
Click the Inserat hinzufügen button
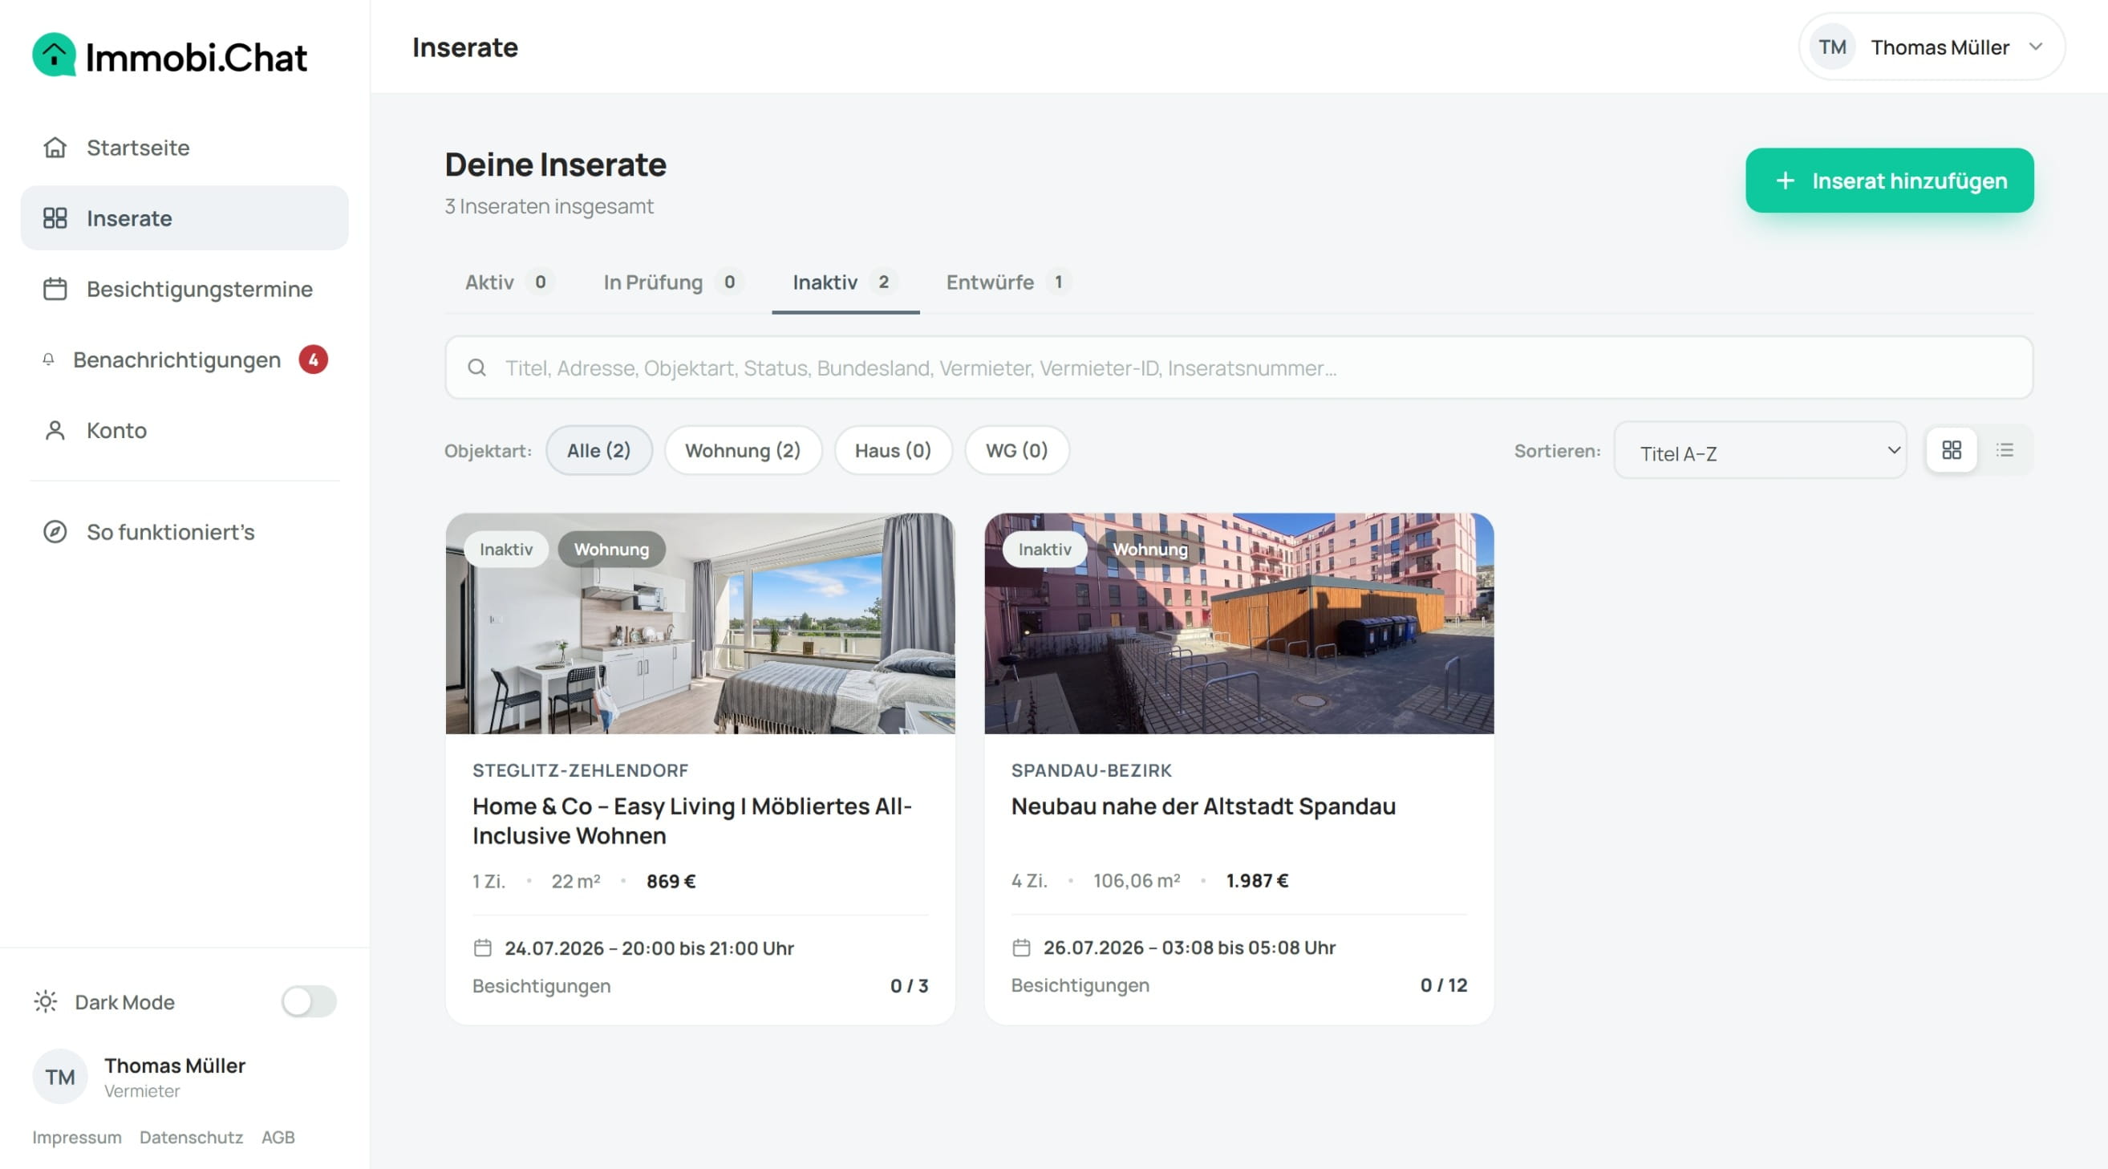pyautogui.click(x=1889, y=180)
